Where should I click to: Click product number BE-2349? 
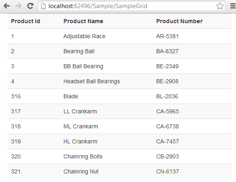(x=167, y=66)
